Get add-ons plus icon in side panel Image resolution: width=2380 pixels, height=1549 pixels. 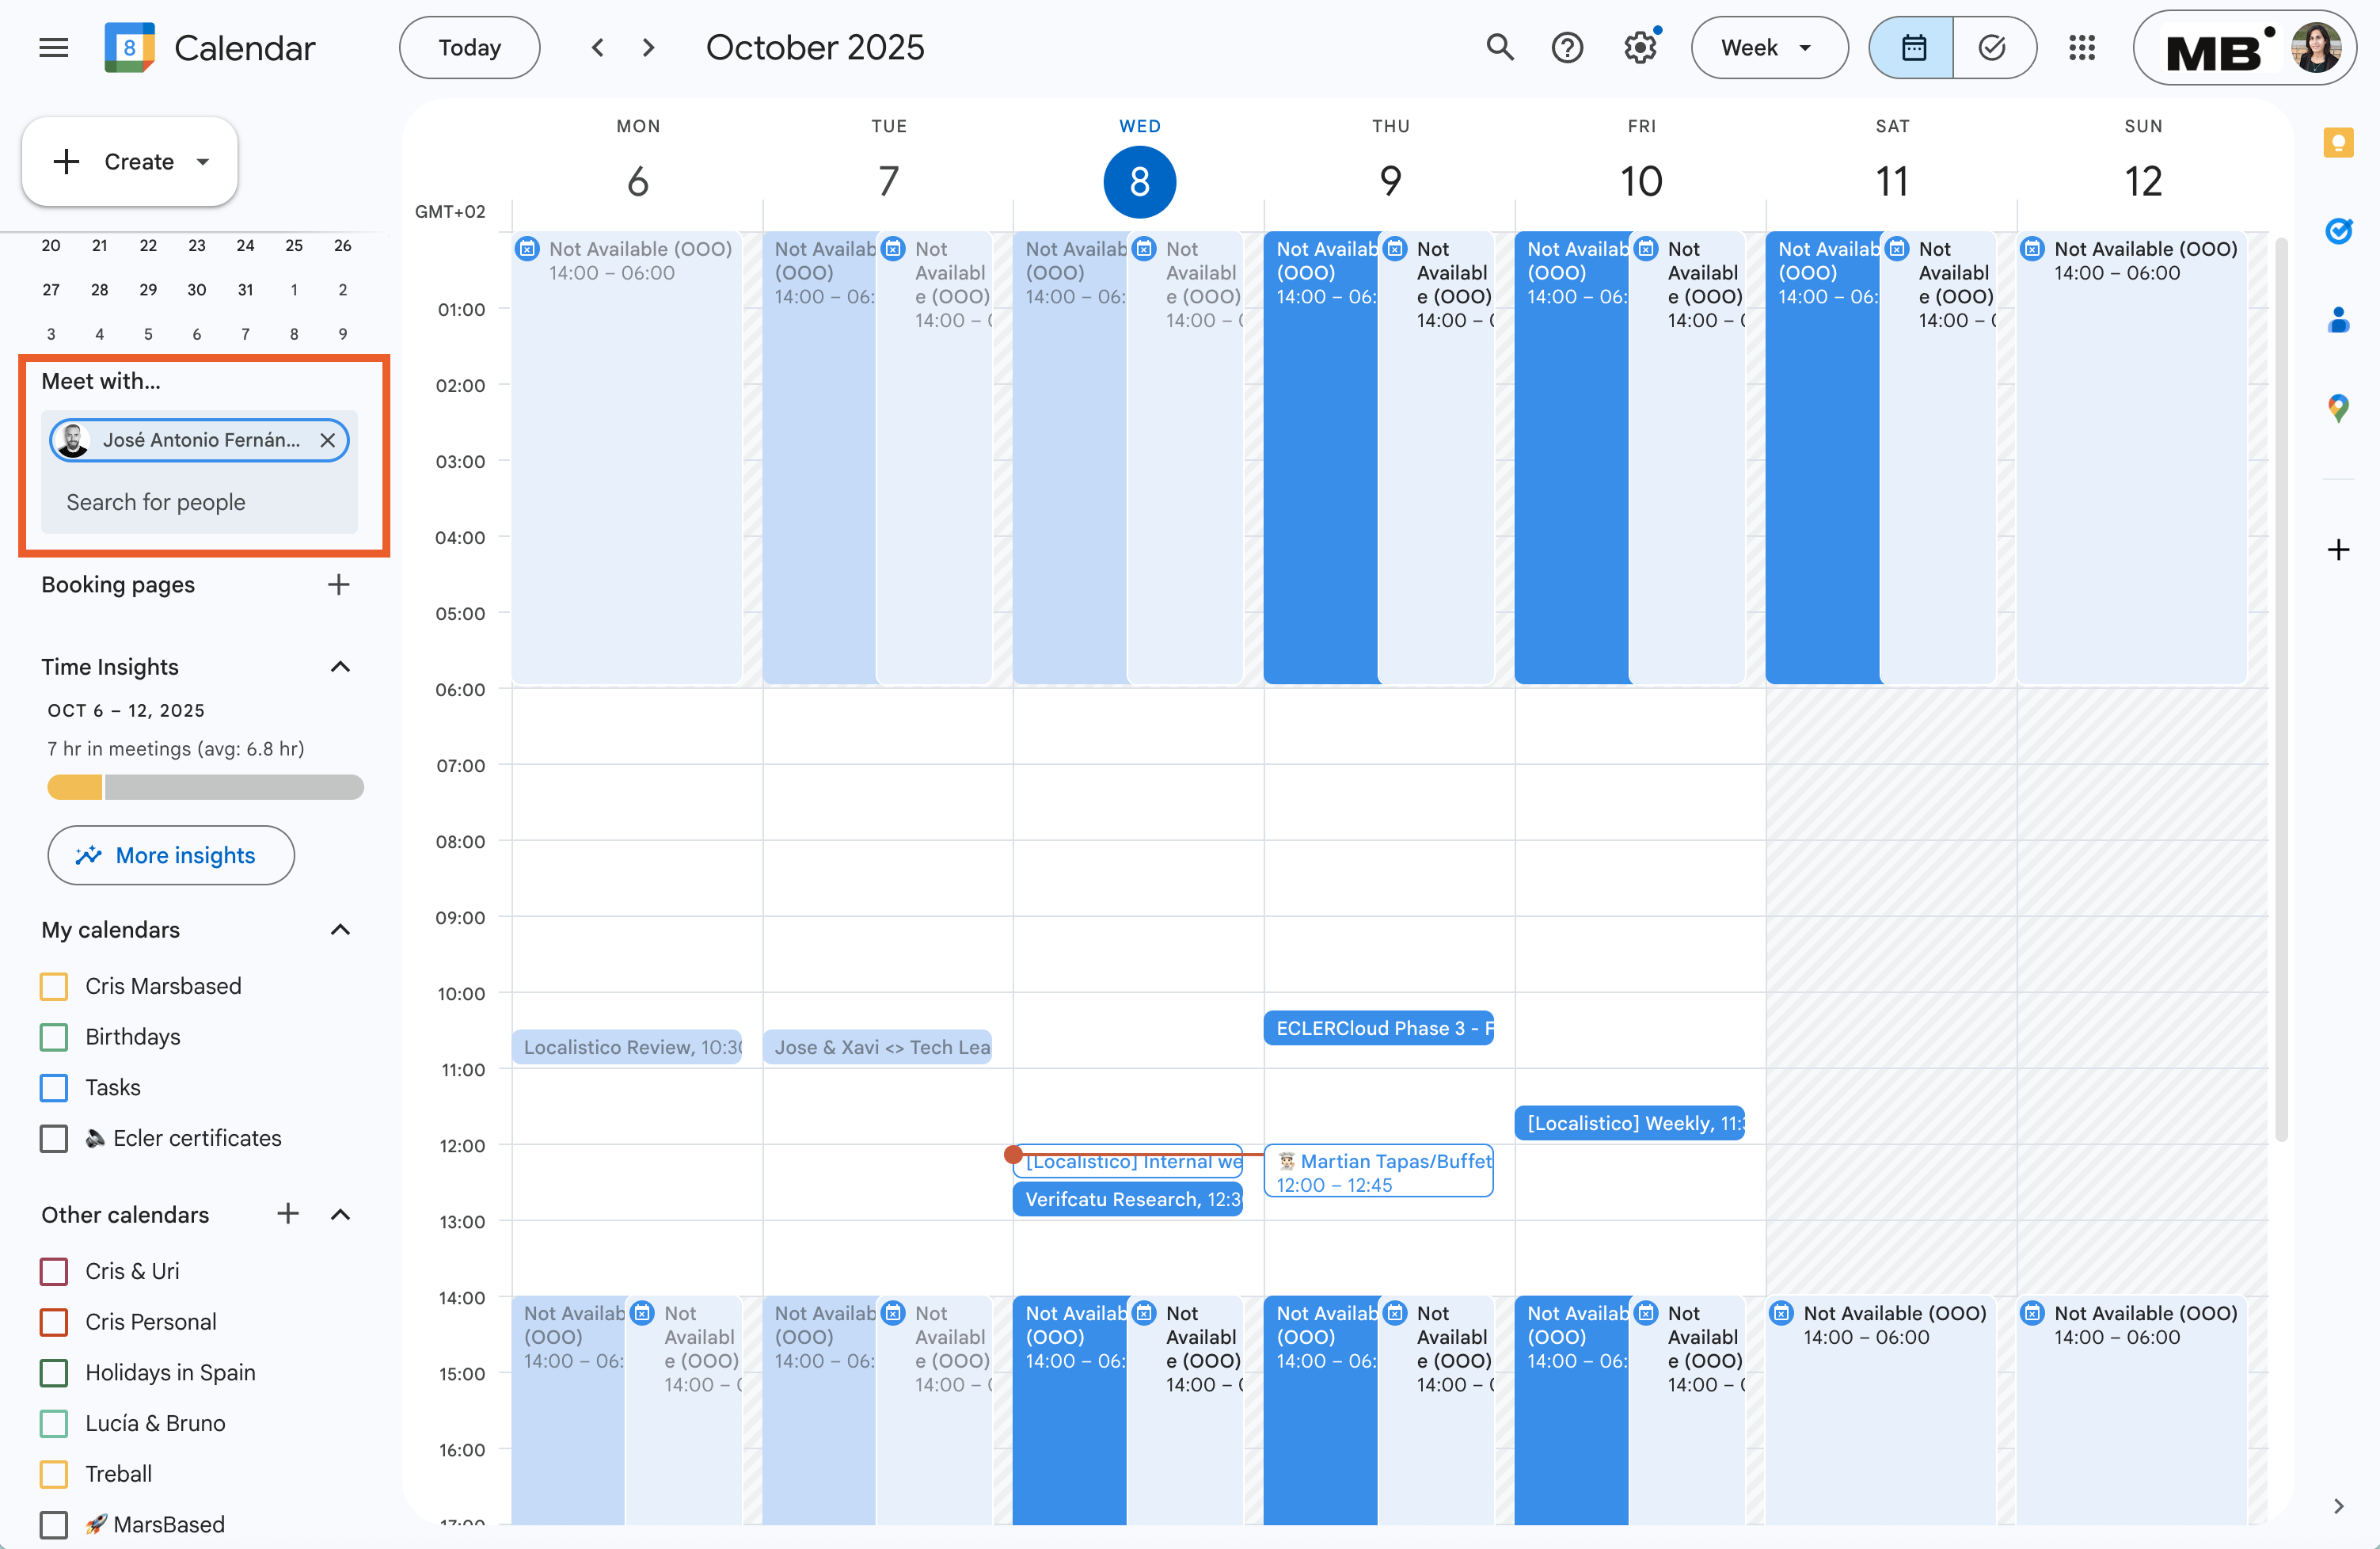(x=2338, y=549)
